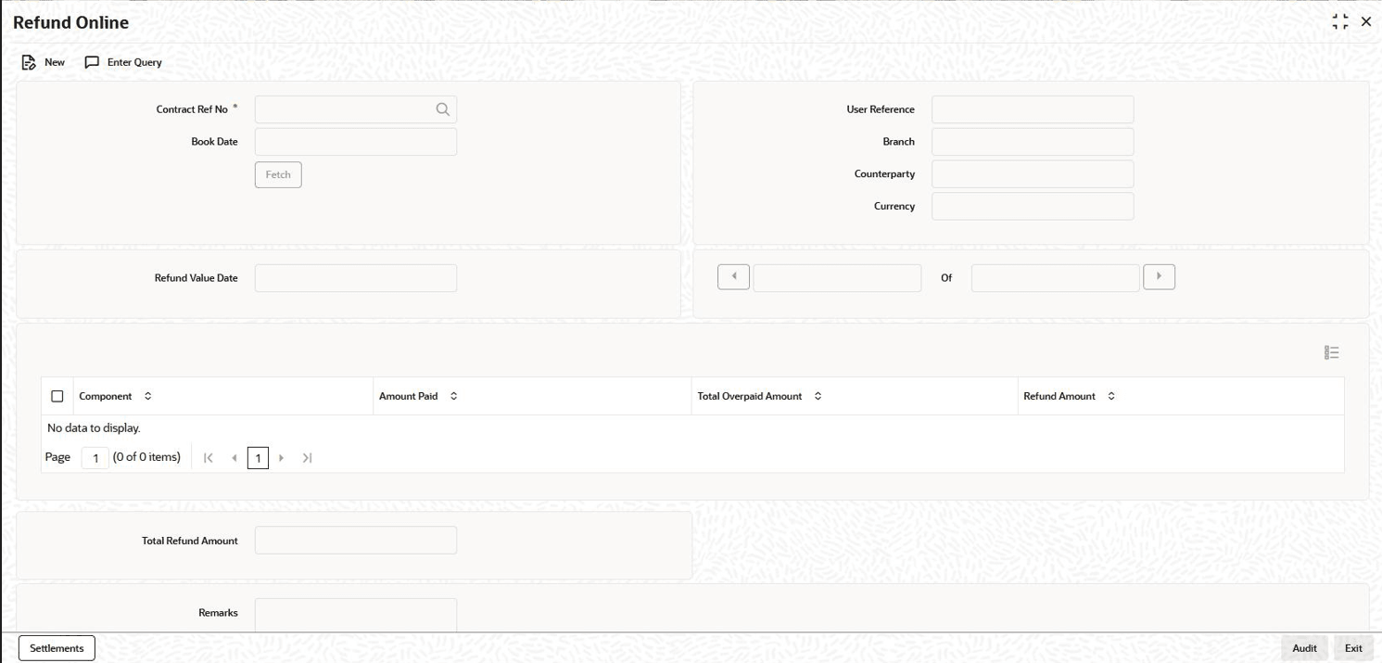
Task: Click the Refund Value Date field
Action: pos(356,278)
